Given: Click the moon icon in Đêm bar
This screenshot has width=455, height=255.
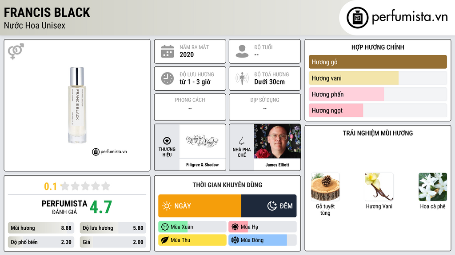Looking at the screenshot, I should click(x=272, y=206).
